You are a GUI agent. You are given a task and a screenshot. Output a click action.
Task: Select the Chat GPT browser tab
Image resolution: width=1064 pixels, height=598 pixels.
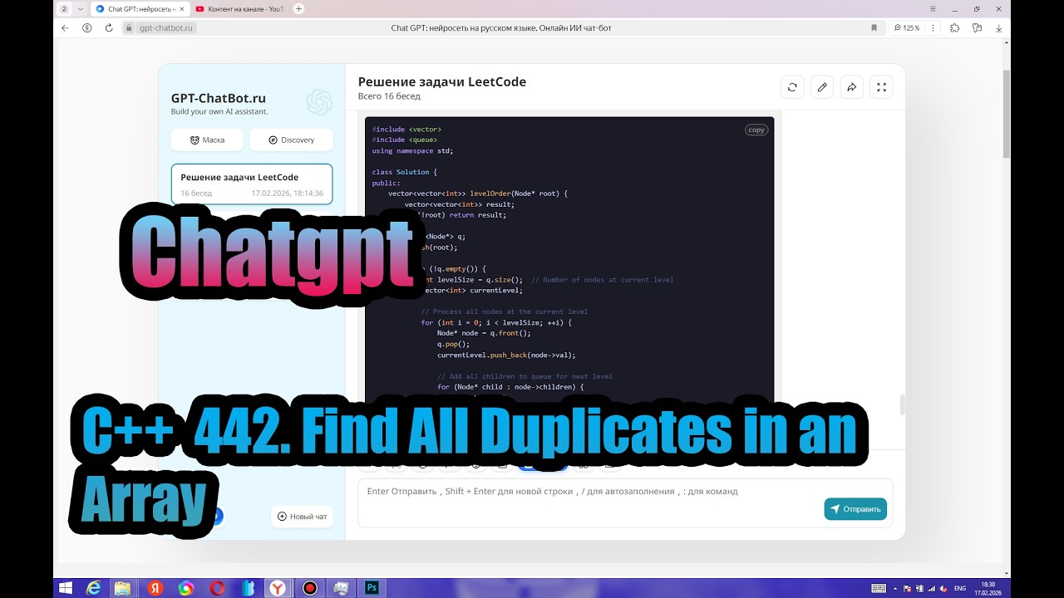click(140, 8)
